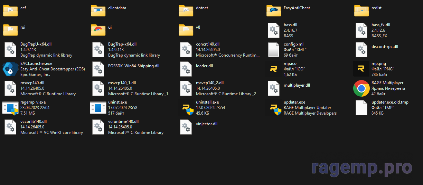Image resolution: width=423 pixels, height=185 pixels.
Task: Select the vcruntime140.dll file icon
Action: click(x=98, y=127)
